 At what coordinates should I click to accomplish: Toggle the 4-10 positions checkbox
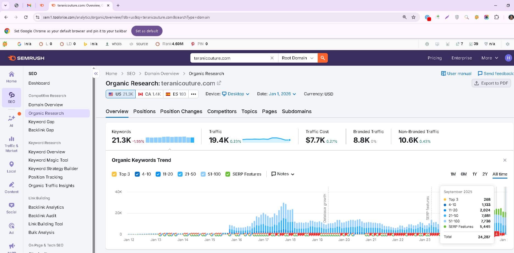coord(137,174)
